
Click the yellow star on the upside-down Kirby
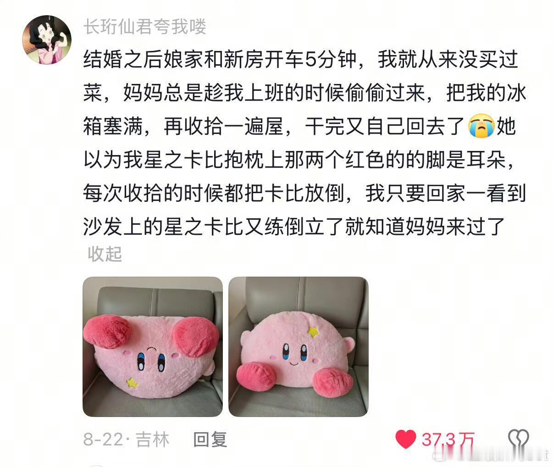132,382
